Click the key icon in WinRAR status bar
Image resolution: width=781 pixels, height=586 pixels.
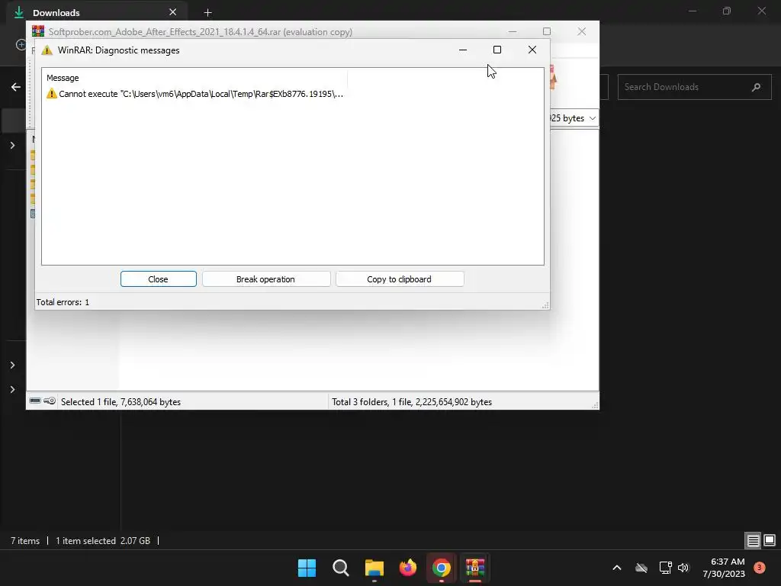click(50, 401)
